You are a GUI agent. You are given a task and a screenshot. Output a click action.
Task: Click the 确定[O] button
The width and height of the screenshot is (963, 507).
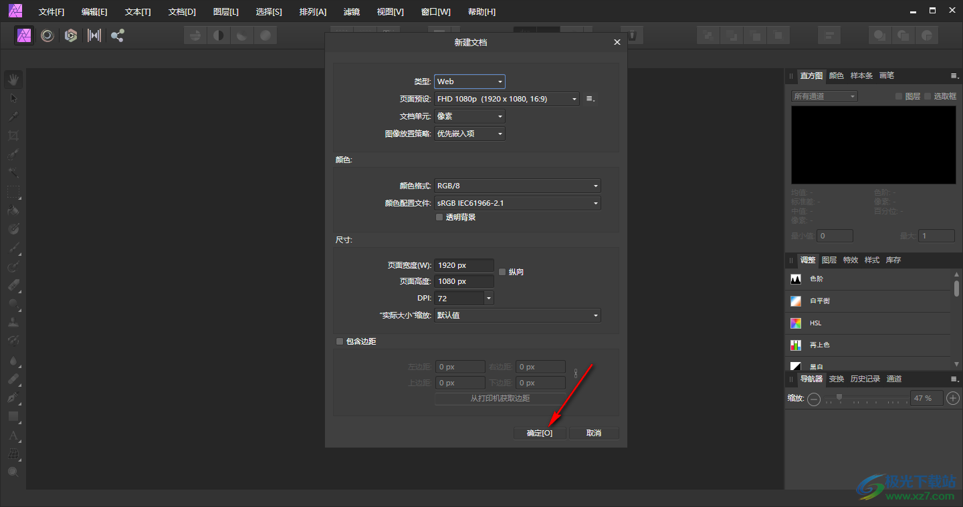pos(540,433)
